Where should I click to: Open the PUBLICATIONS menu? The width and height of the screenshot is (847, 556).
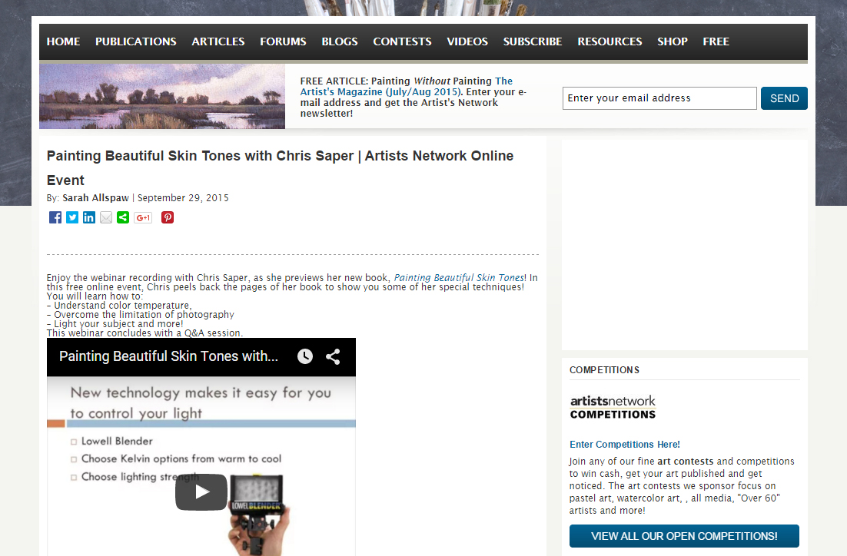tap(136, 41)
